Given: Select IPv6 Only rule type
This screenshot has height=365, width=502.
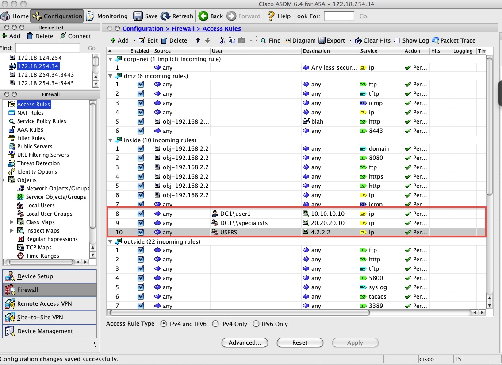Looking at the screenshot, I should [x=256, y=324].
